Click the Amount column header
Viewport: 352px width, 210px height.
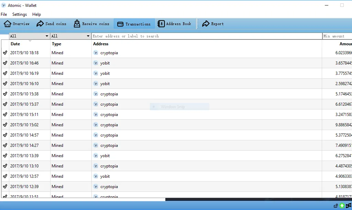tap(346, 44)
